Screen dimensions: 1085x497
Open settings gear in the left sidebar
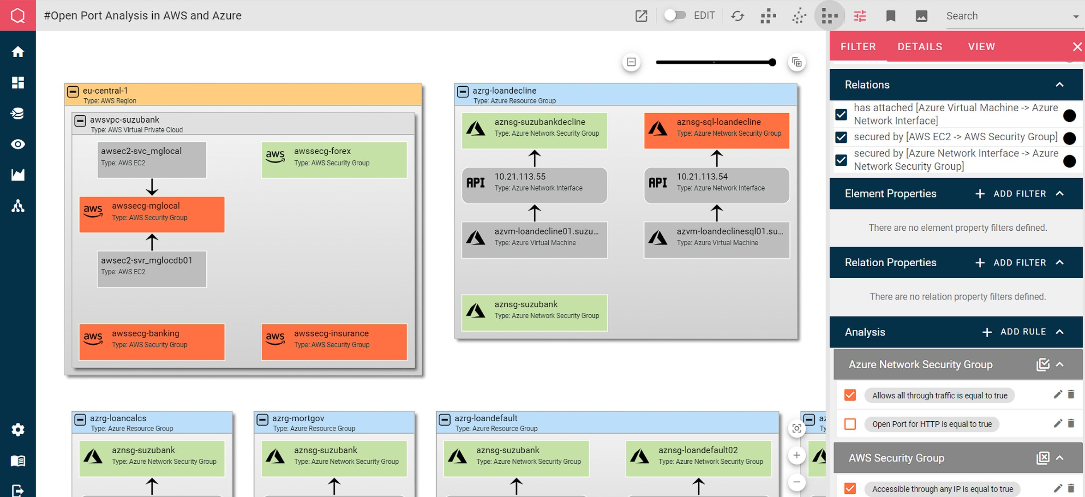click(18, 430)
